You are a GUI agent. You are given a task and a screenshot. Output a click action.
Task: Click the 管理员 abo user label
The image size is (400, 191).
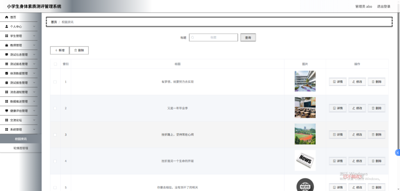coord(364,7)
